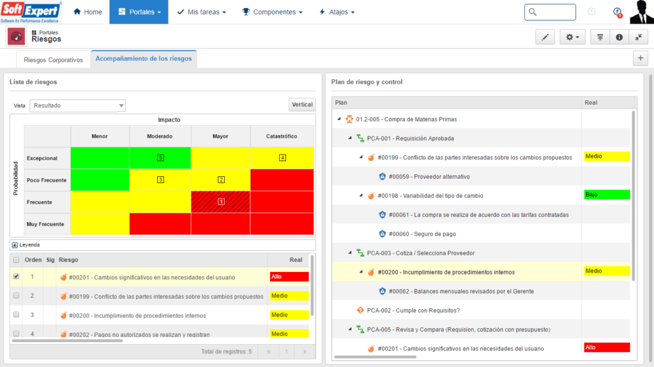Switch to the Riesgos Corporativos tab
The height and width of the screenshot is (367, 654).
[53, 60]
